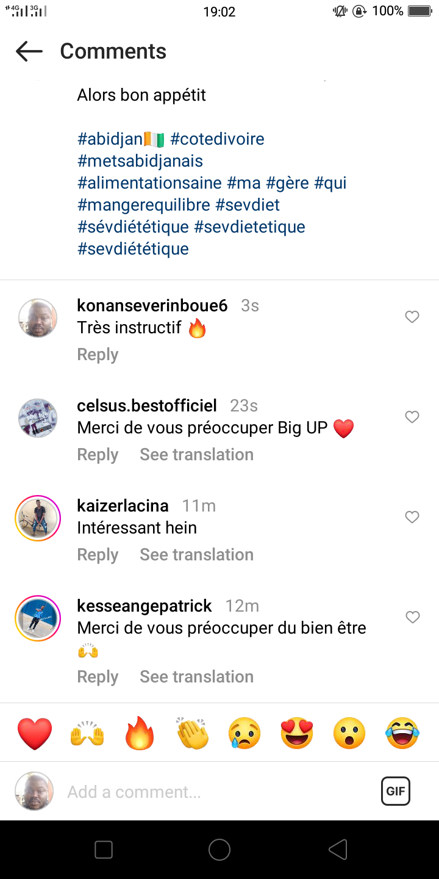Tap the fire quick reaction emoji
This screenshot has height=879, width=439.
point(140,733)
